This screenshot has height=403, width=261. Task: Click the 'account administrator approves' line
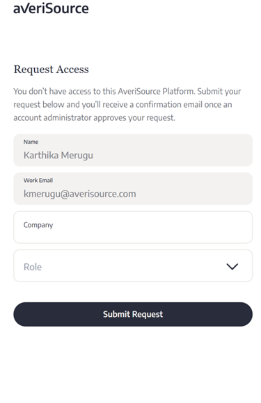tap(94, 117)
